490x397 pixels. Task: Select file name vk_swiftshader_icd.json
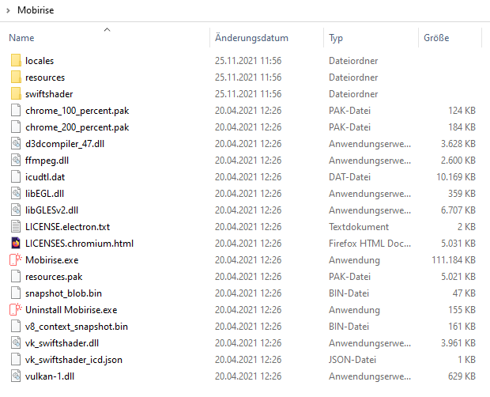click(73, 360)
